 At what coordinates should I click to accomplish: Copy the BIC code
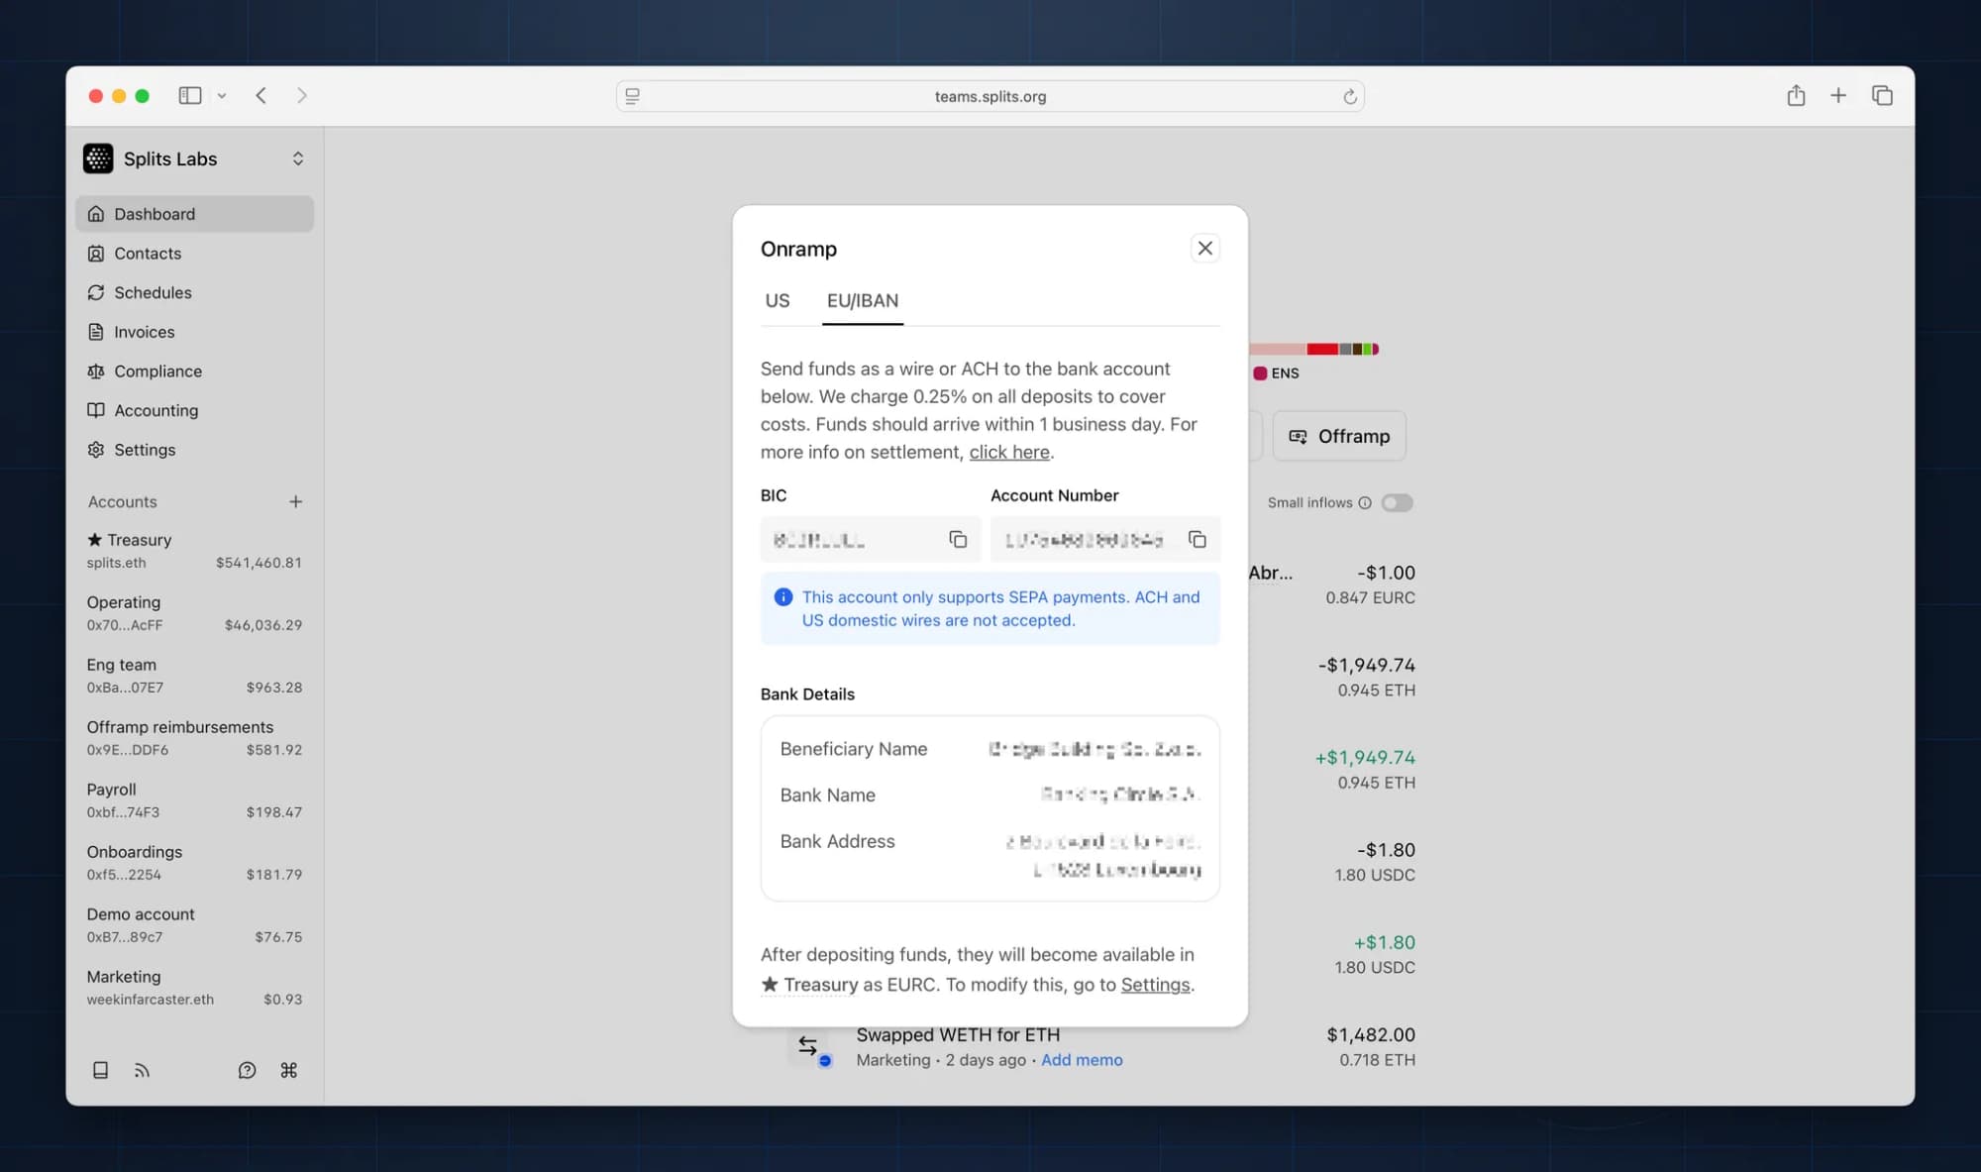click(x=957, y=540)
